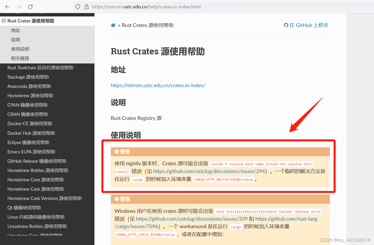Open the home page via breadcrumb house icon
Image resolution: width=374 pixels, height=245 pixels.
(x=113, y=25)
